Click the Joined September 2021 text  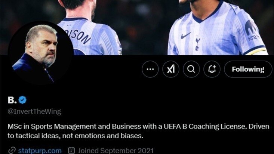click(x=116, y=151)
